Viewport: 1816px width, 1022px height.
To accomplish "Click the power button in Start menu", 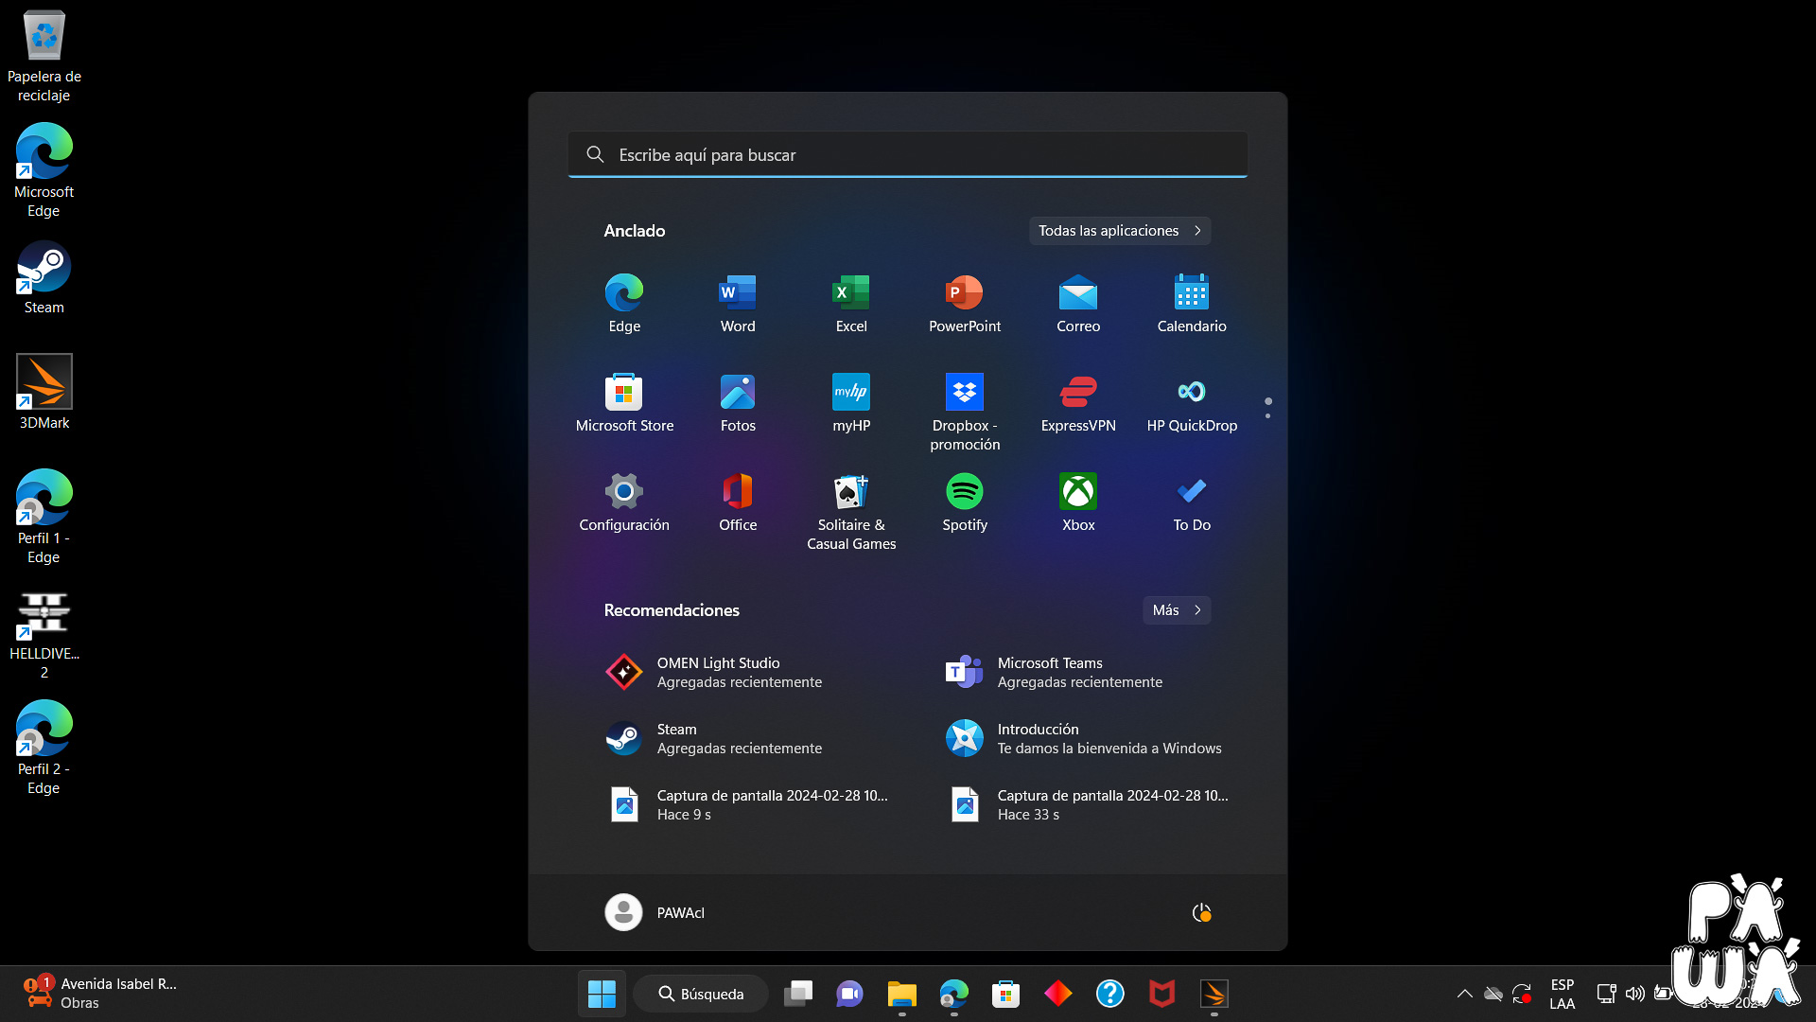I will [x=1201, y=912].
